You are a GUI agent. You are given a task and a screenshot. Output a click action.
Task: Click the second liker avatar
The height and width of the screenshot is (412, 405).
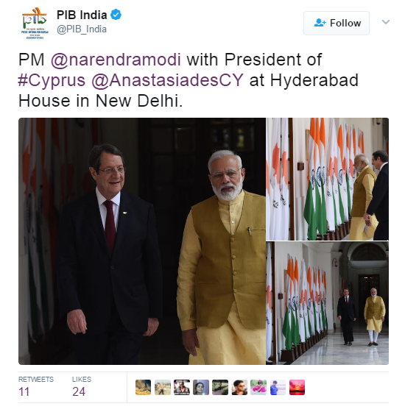pos(162,387)
